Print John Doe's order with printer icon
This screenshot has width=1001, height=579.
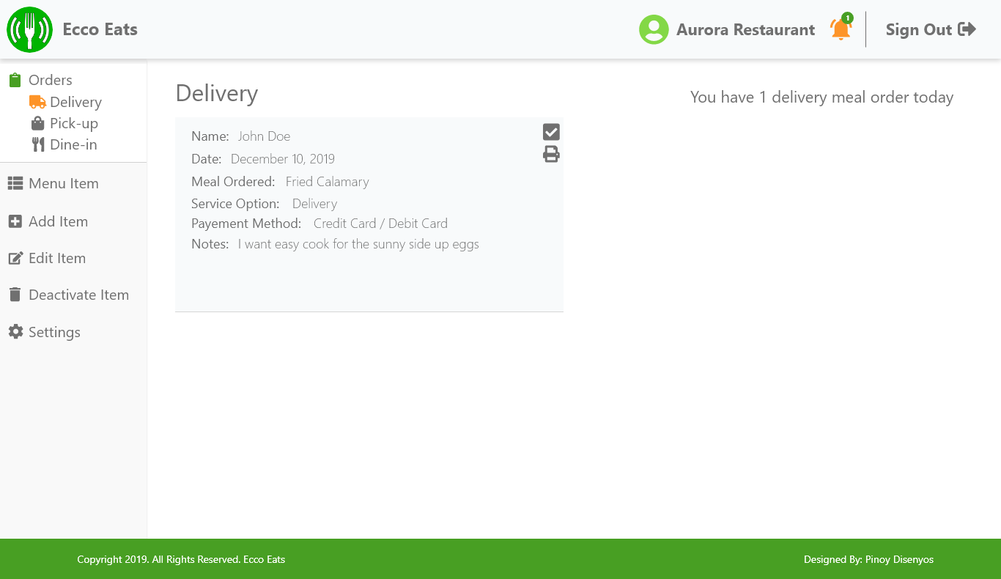(551, 154)
